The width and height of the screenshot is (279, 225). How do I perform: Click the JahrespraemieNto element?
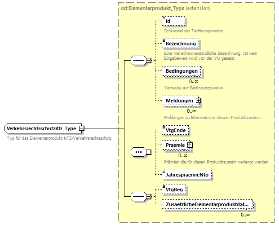click(x=186, y=174)
